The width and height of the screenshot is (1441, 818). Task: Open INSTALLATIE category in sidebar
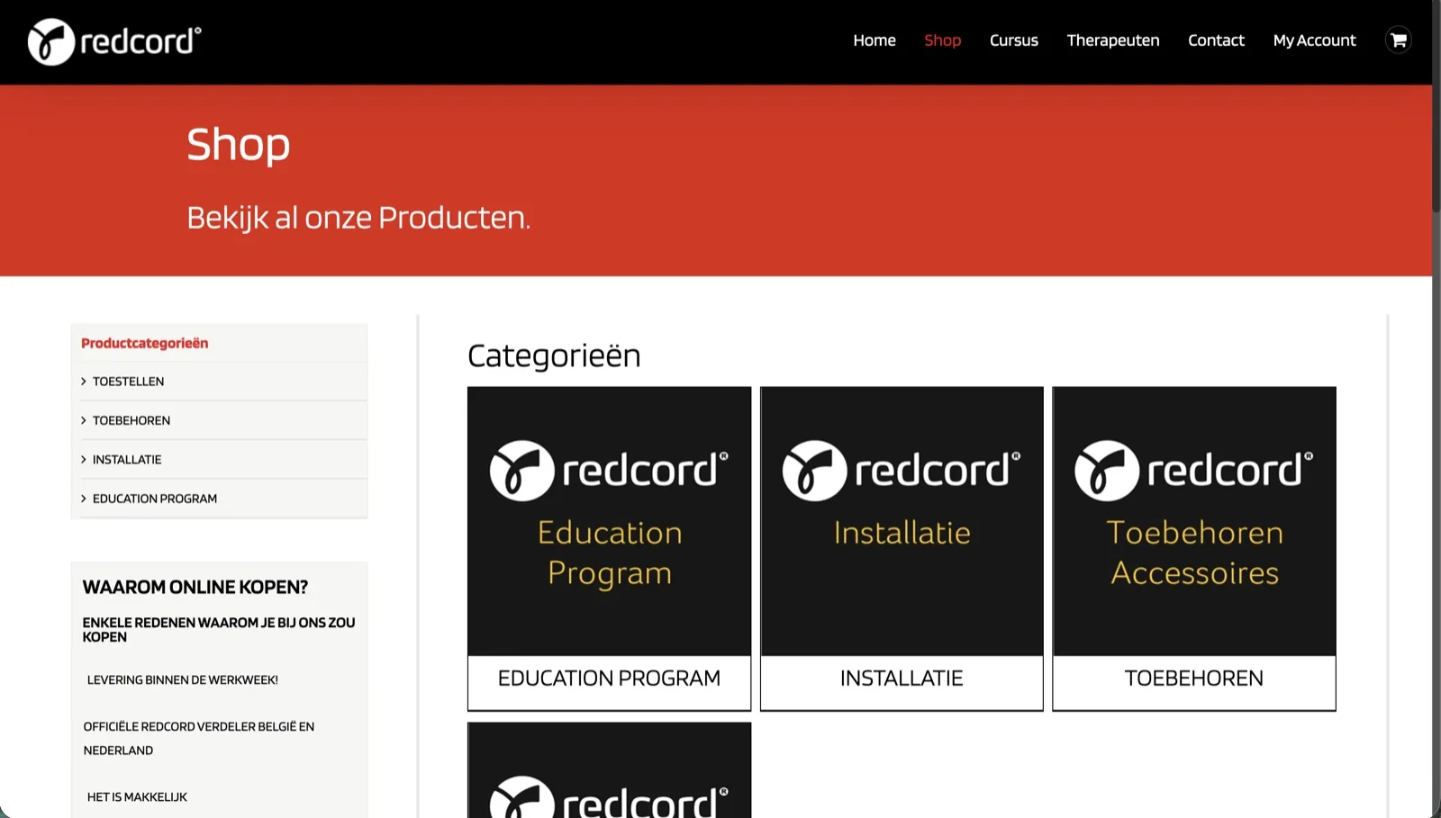[127, 459]
